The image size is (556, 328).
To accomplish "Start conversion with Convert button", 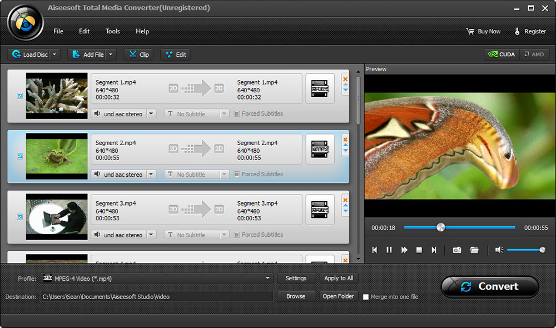I will point(490,286).
